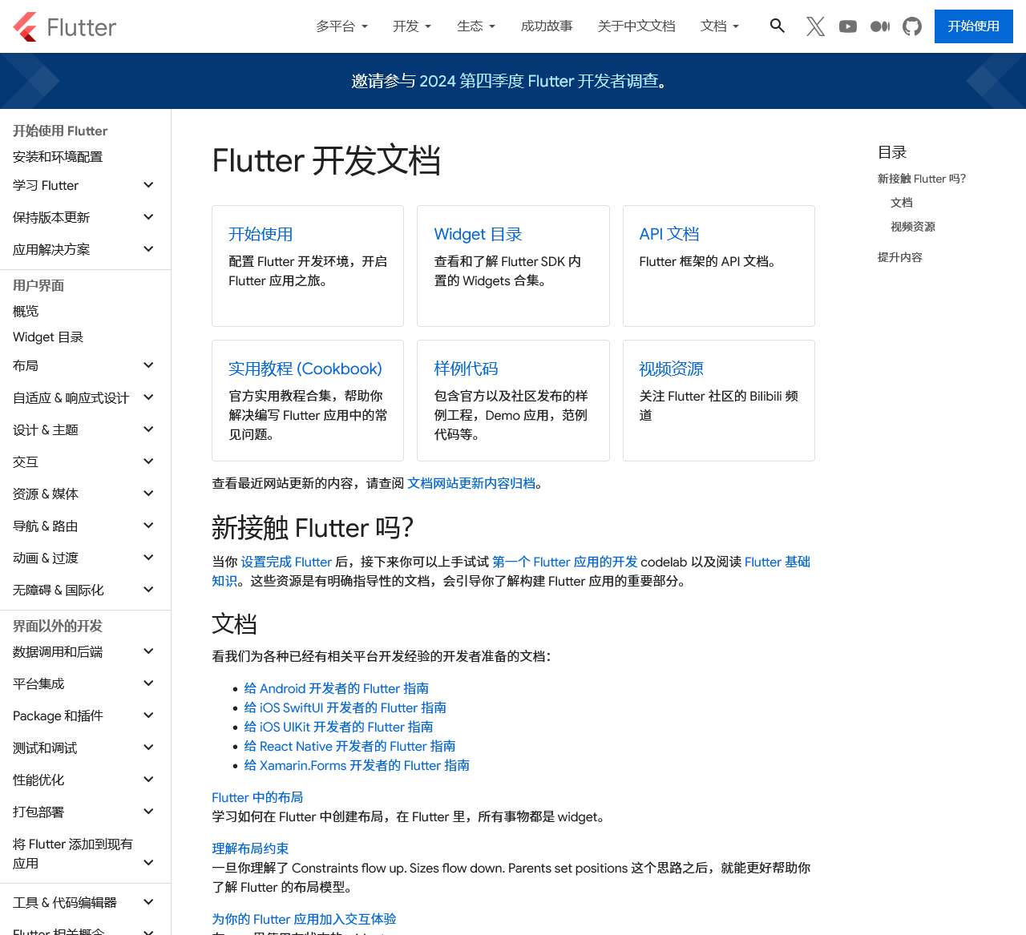1026x935 pixels.
Task: Open 给 Xamarin.Forms 开发者的 Flutter 指南
Action: click(357, 765)
